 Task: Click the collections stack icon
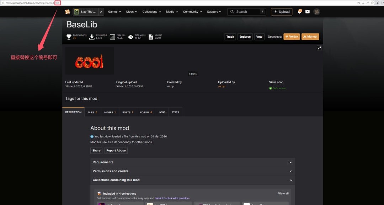(x=99, y=194)
